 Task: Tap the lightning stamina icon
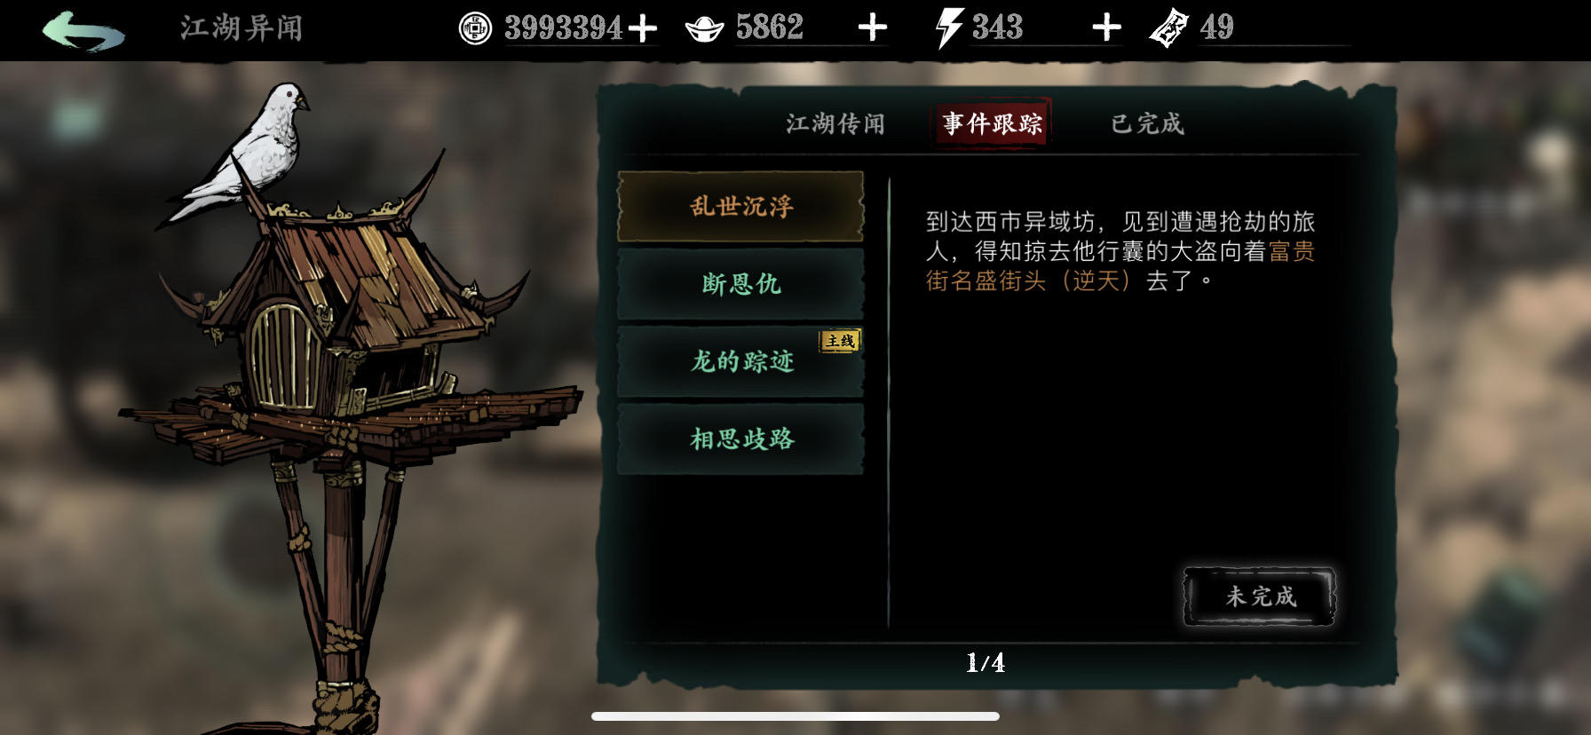pyautogui.click(x=948, y=28)
